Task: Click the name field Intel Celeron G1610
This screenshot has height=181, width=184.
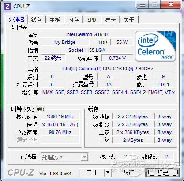Action: pyautogui.click(x=87, y=34)
